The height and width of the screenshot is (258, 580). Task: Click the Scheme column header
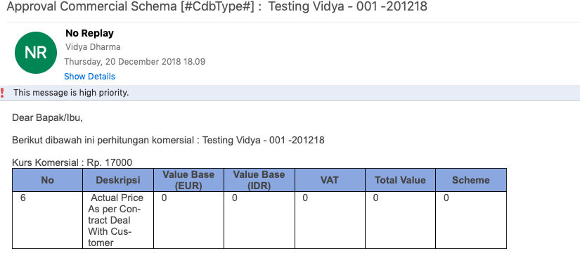471,180
